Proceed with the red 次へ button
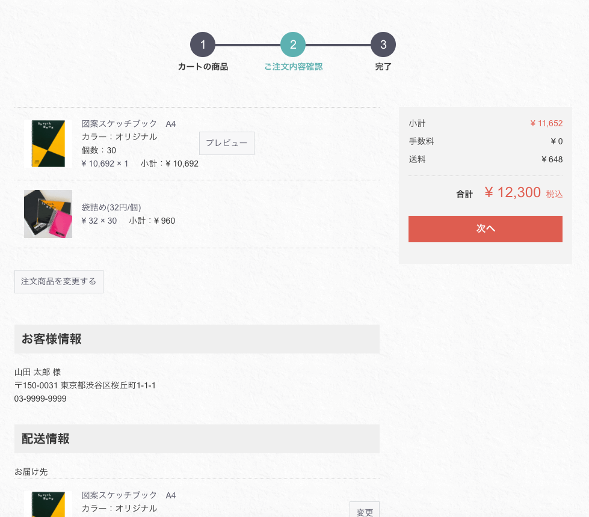The height and width of the screenshot is (517, 589). [x=485, y=229]
